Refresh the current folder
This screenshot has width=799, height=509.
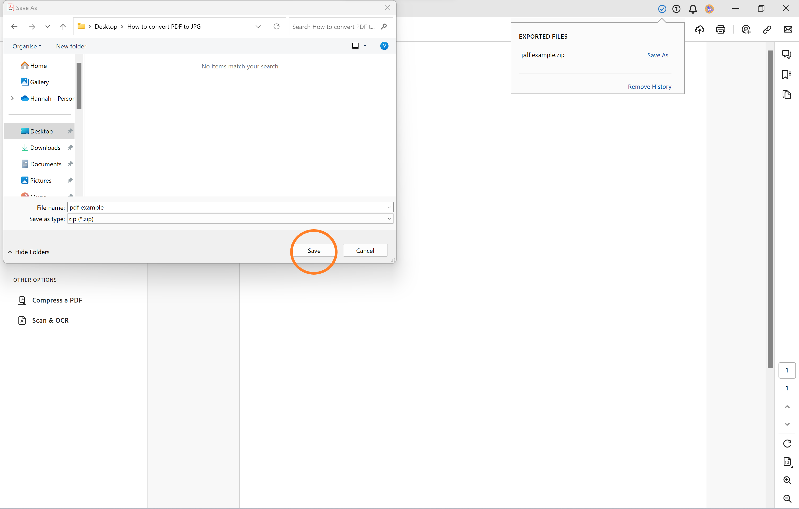[x=276, y=27]
